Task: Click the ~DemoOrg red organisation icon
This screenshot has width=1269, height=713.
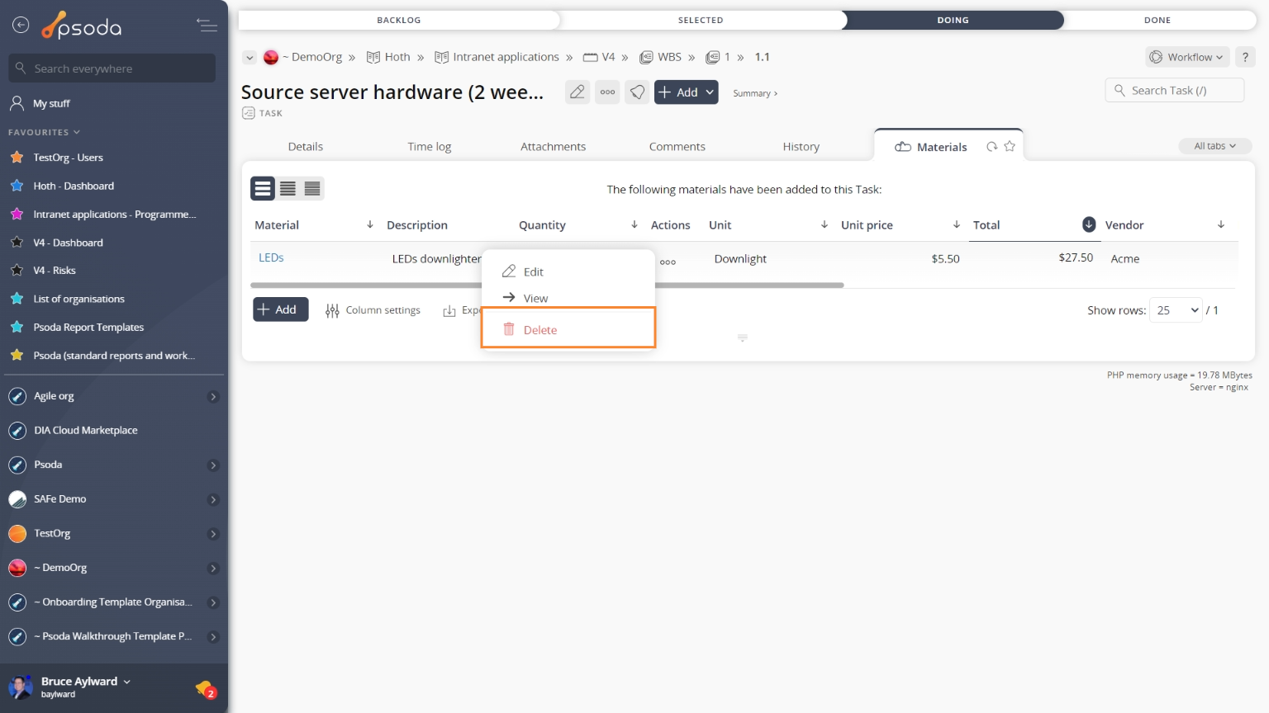Action: [x=17, y=568]
